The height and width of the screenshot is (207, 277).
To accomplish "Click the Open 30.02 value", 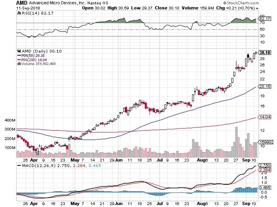I will pos(94,8).
